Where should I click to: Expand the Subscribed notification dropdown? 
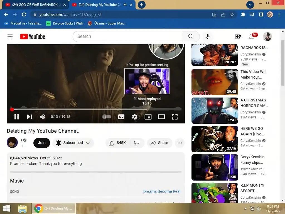pos(73,143)
